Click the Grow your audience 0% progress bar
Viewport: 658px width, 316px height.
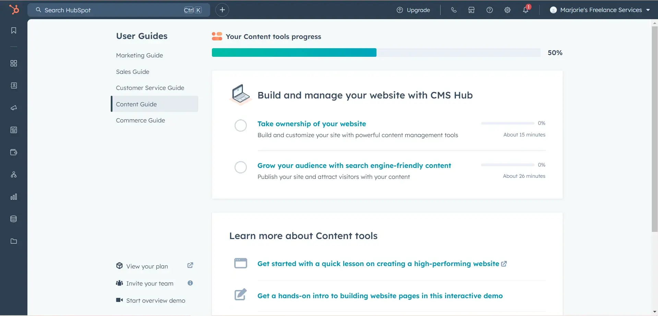click(x=508, y=165)
